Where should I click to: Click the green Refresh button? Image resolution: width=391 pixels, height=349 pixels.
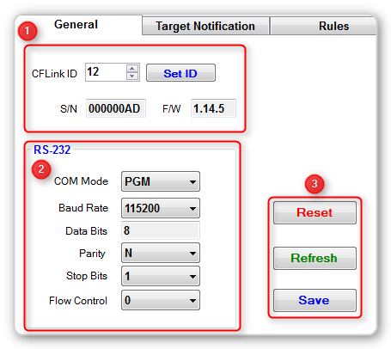pos(315,258)
